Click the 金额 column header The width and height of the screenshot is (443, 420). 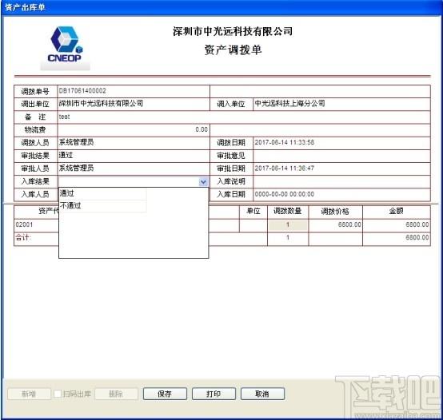(397, 212)
